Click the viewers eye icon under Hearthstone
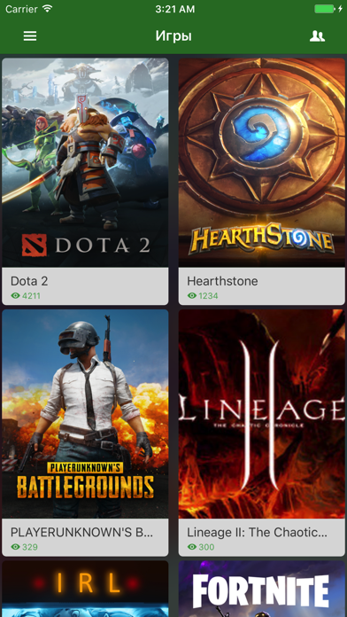Viewport: 347px width, 617px height. click(192, 295)
